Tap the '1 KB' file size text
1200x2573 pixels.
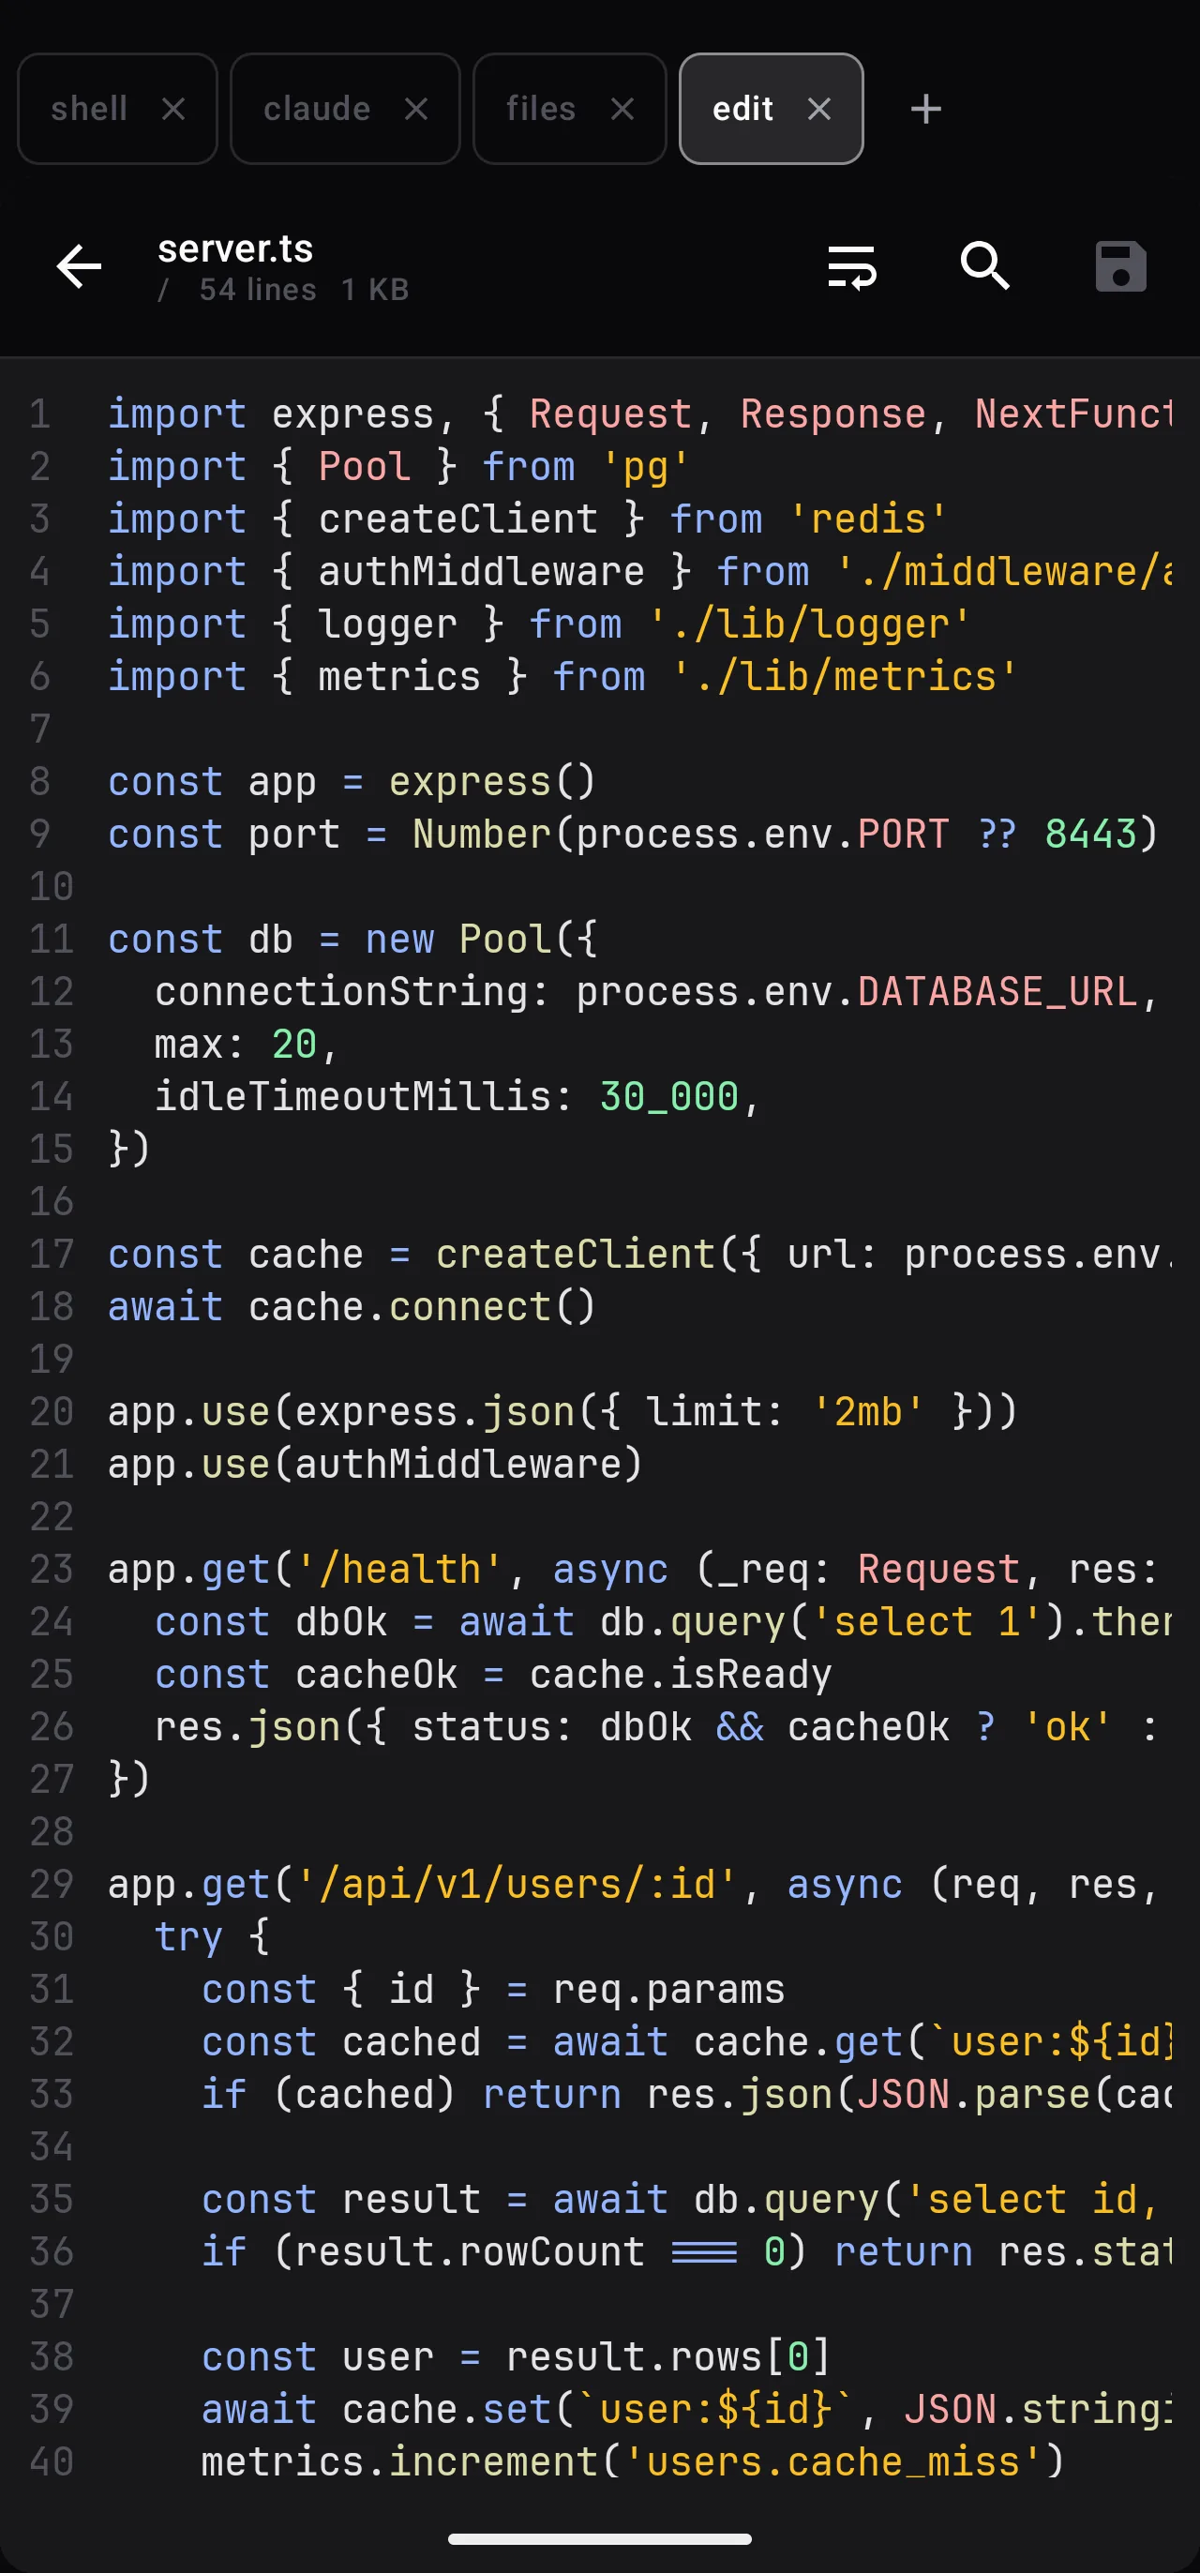[x=375, y=290]
